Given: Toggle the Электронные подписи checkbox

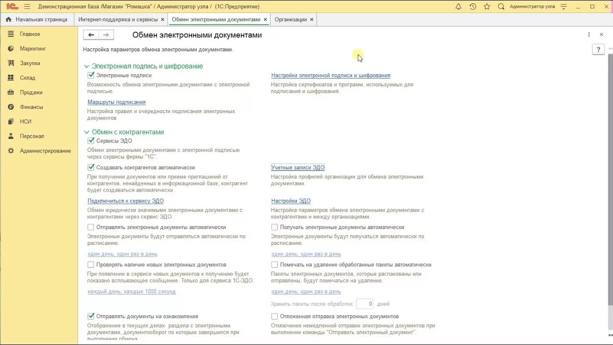Looking at the screenshot, I should tap(91, 75).
